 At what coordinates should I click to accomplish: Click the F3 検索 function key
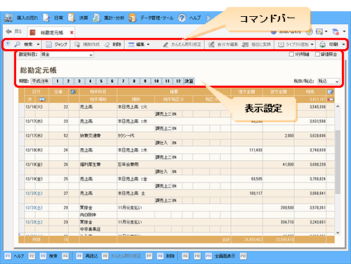(x=43, y=256)
